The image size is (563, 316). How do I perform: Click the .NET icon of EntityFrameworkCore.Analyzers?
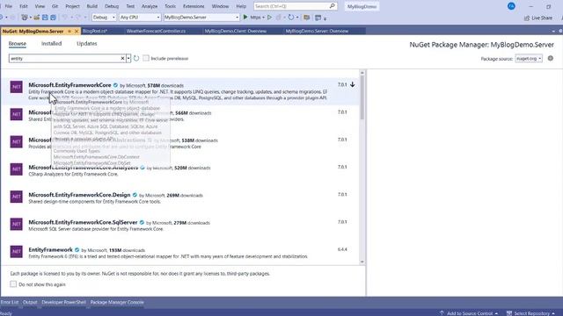click(16, 169)
